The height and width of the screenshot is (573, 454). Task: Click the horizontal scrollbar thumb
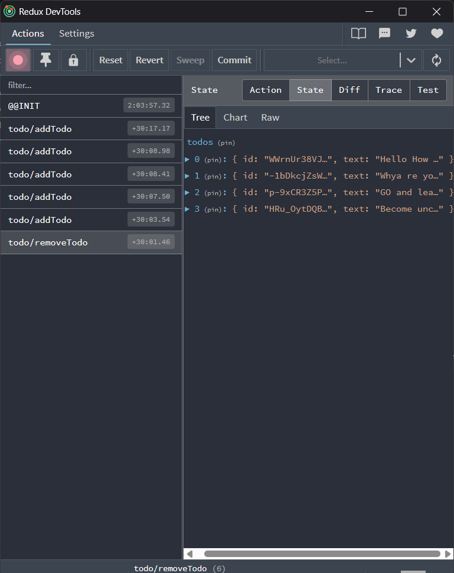click(322, 554)
